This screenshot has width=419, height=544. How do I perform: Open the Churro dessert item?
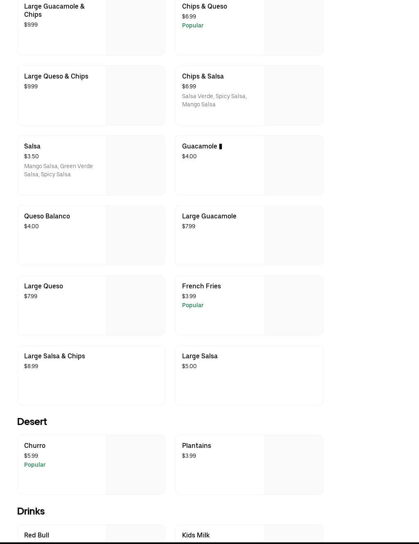click(x=91, y=465)
